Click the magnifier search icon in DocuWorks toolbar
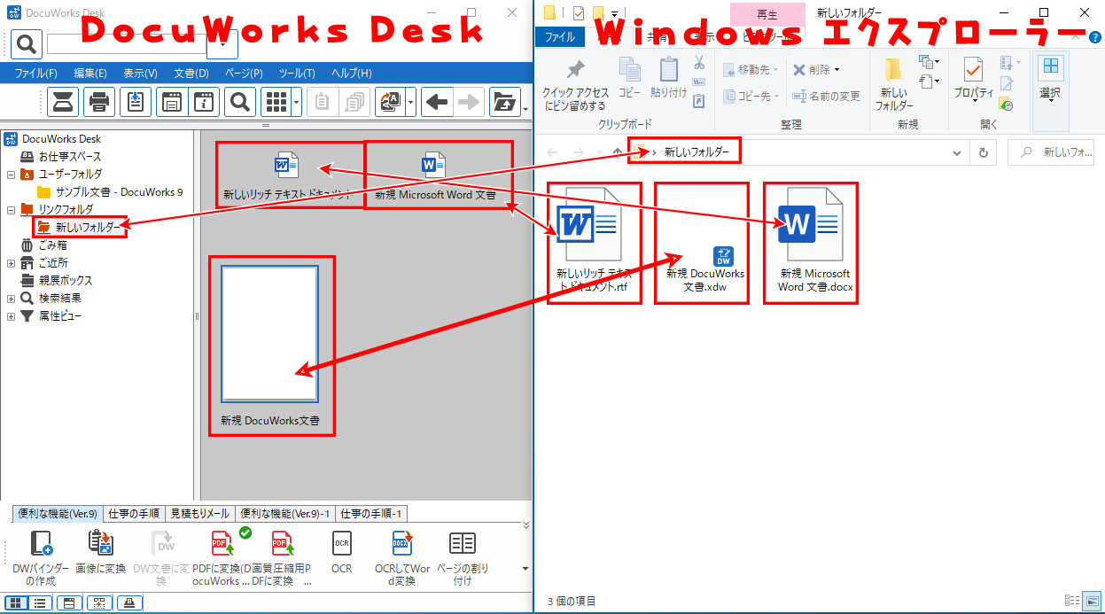 coord(239,102)
